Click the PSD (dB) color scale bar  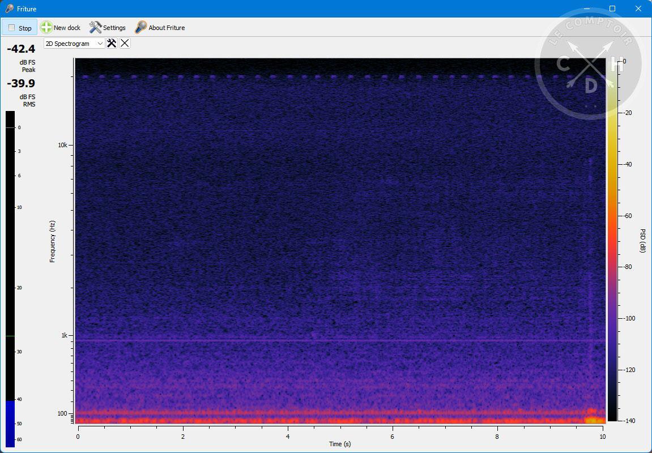pos(612,255)
